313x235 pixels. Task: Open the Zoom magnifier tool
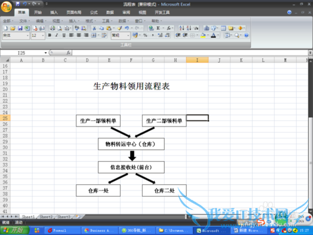[x=237, y=35]
